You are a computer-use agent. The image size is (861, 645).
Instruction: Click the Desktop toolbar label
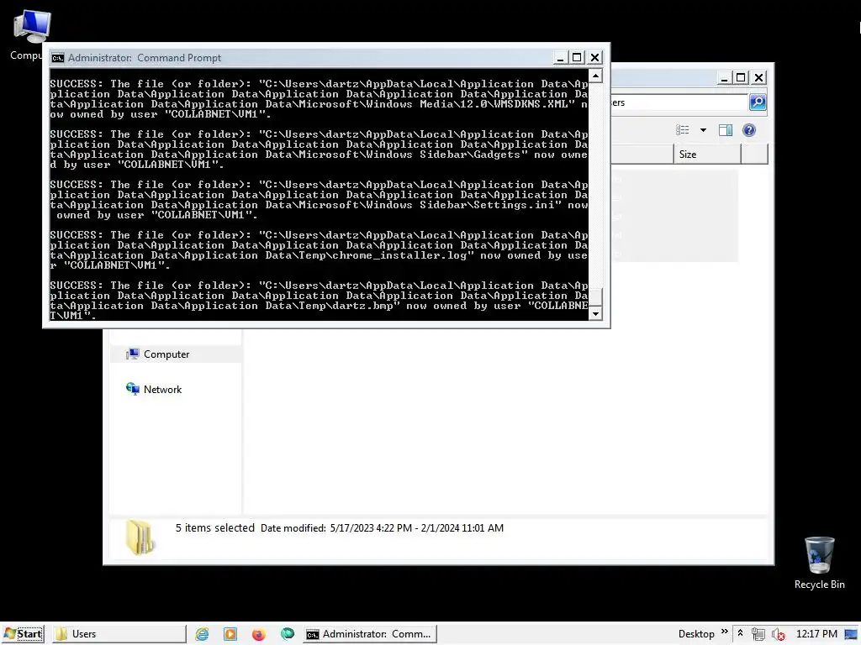pyautogui.click(x=695, y=634)
